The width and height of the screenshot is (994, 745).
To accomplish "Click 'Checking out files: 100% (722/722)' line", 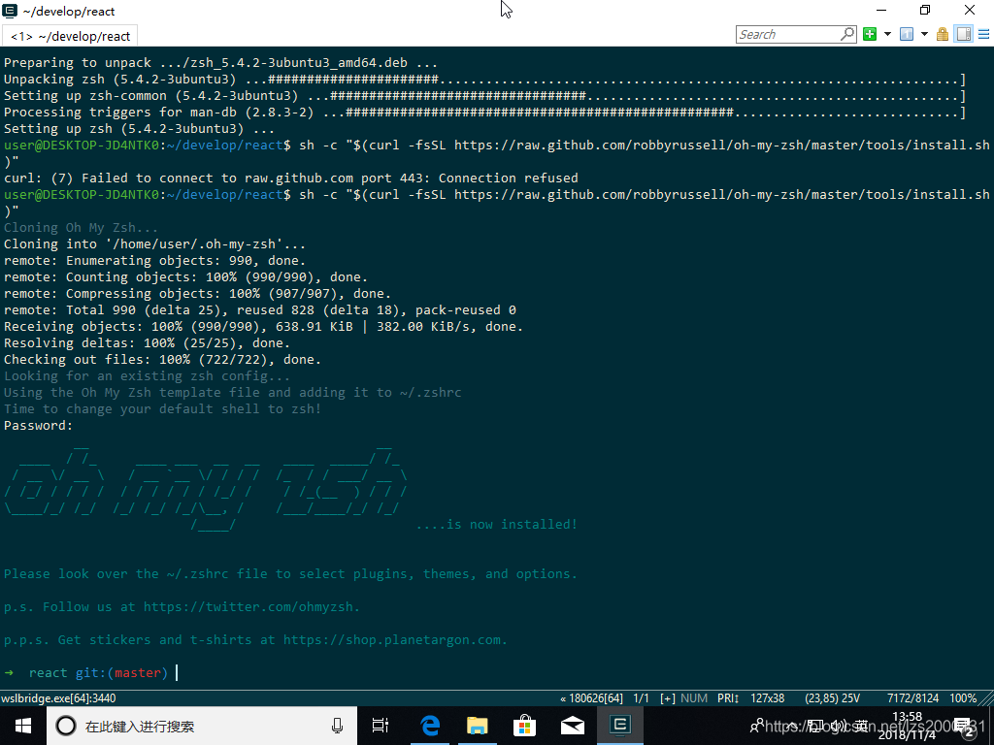I will click(162, 359).
